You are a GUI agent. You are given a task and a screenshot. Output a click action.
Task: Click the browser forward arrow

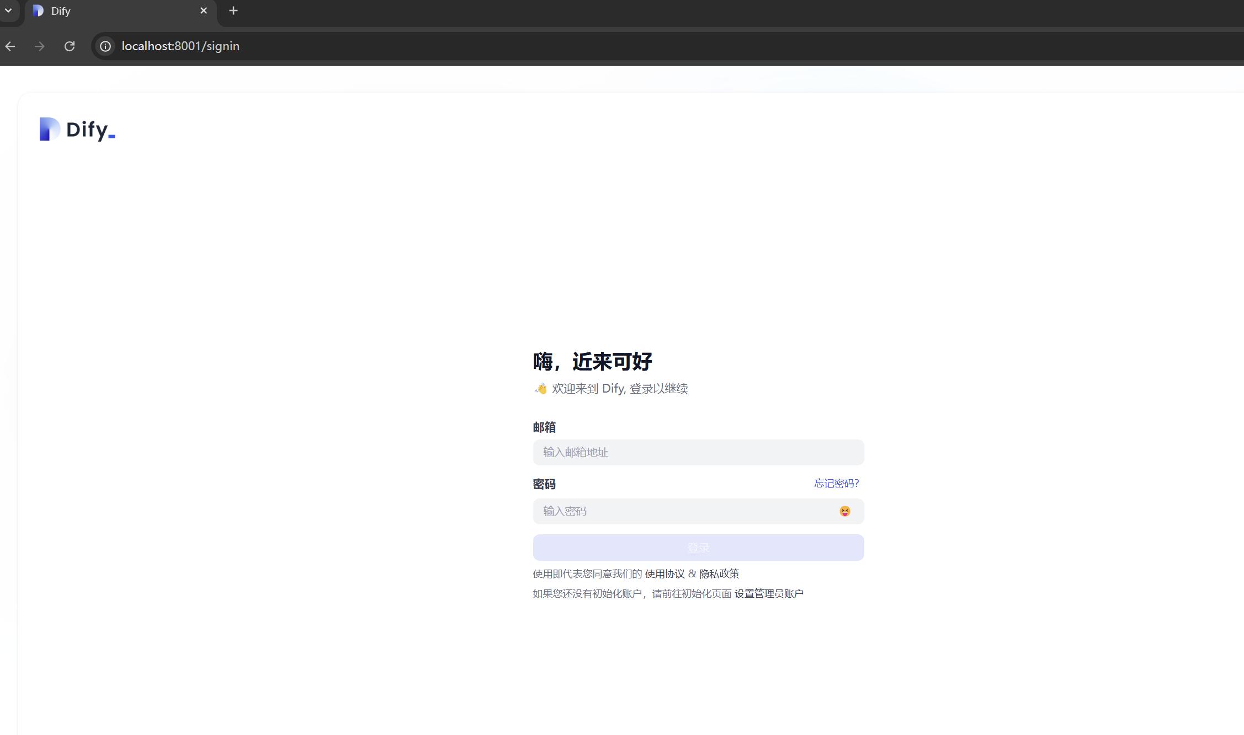39,46
